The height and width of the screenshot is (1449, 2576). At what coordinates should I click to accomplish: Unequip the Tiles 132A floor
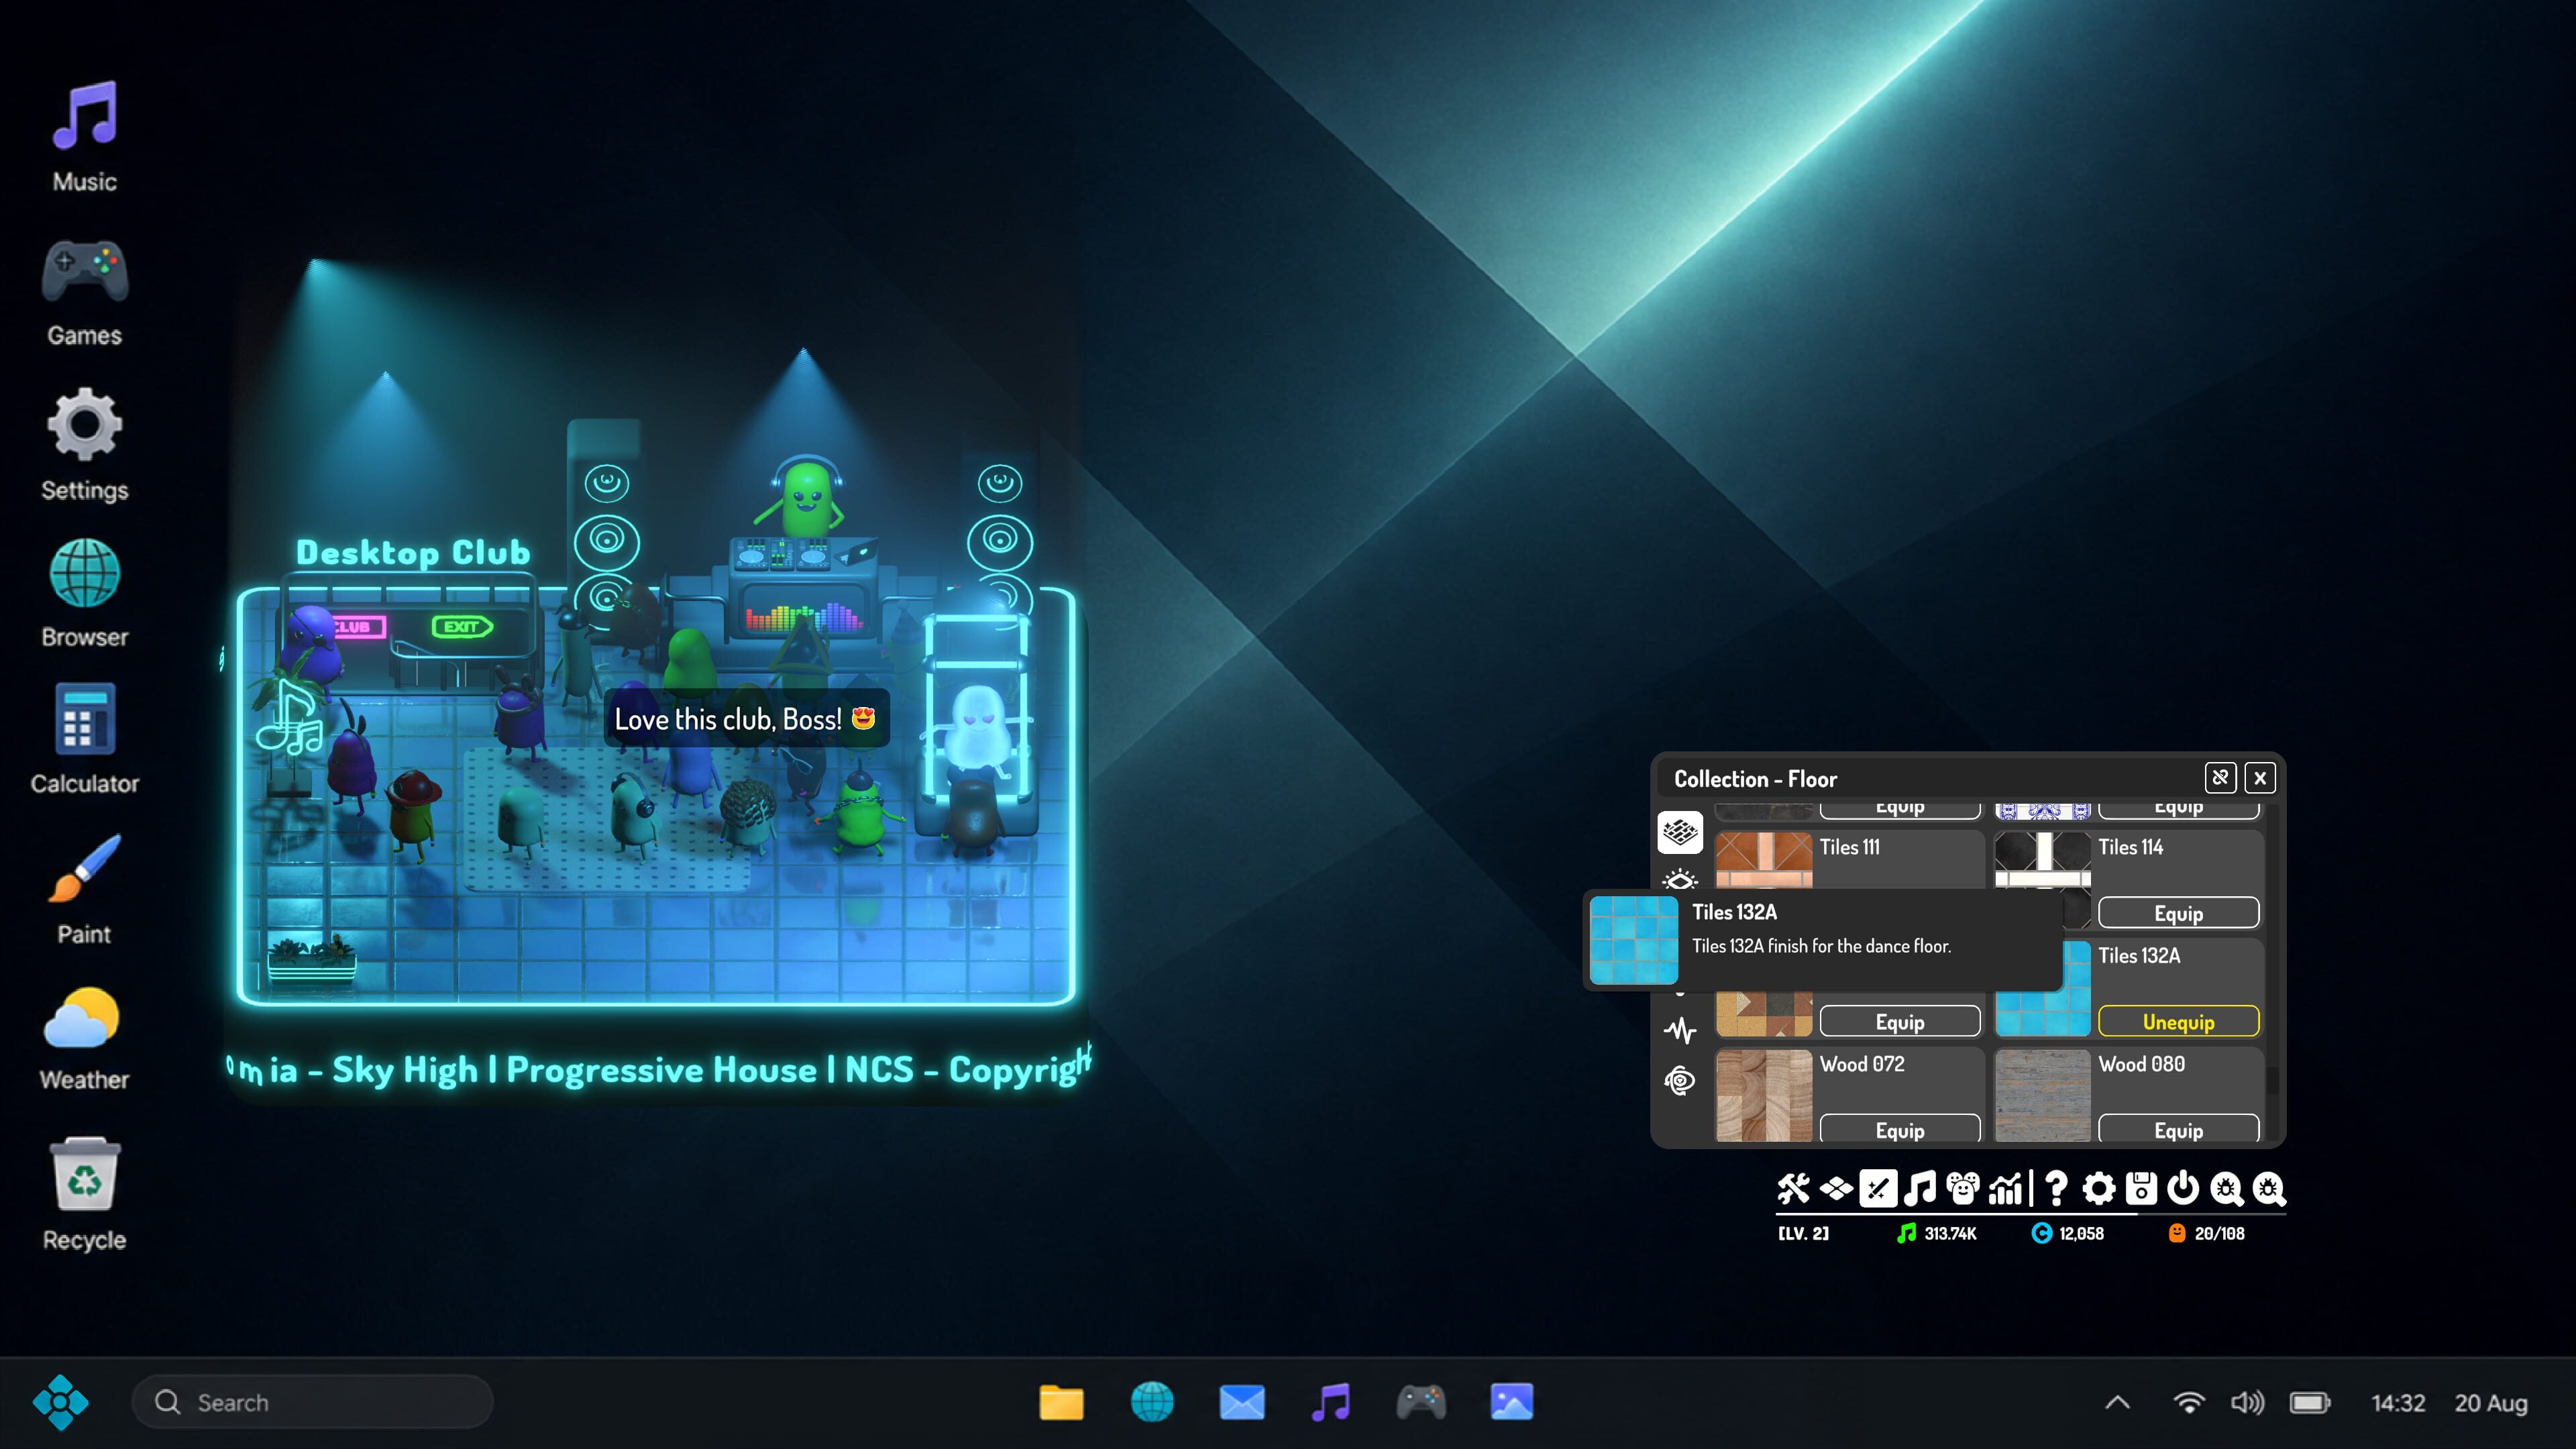pyautogui.click(x=2178, y=1021)
